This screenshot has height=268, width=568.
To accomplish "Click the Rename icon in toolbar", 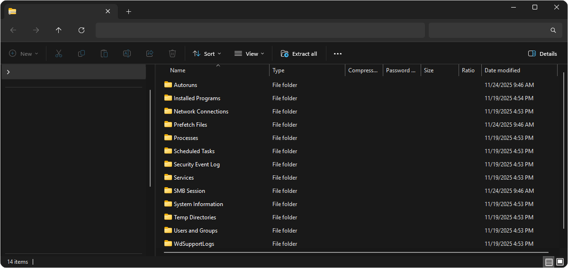I will (x=127, y=54).
